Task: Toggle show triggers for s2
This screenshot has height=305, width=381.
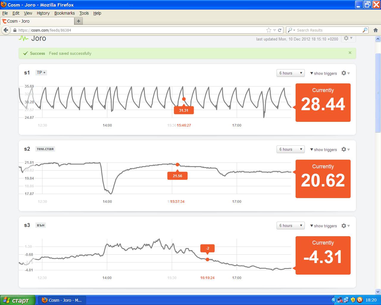Action: click(323, 150)
